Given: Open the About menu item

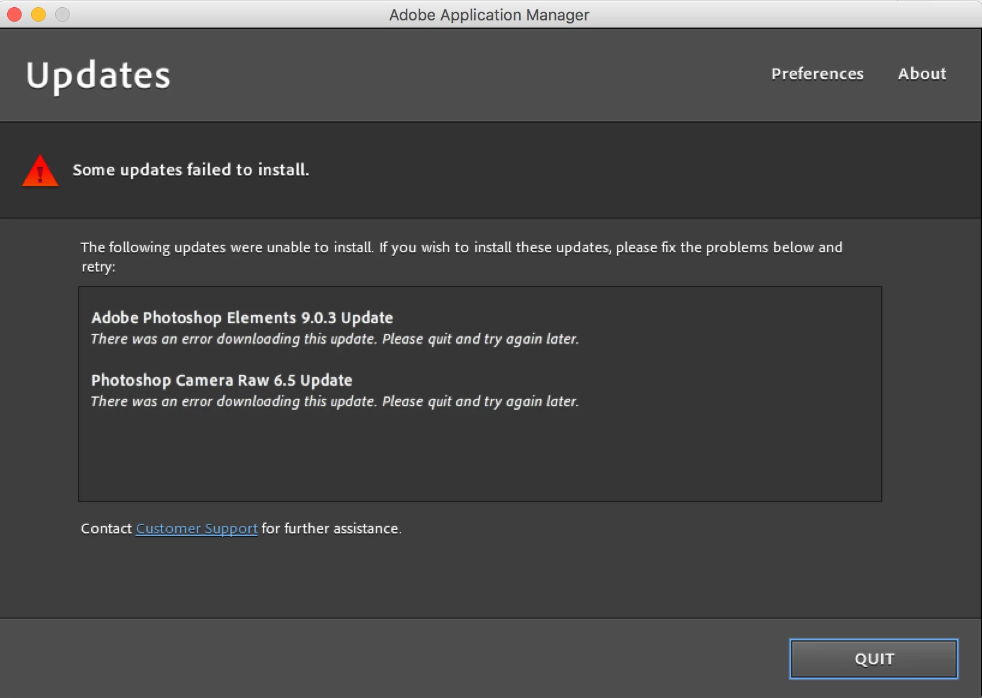Looking at the screenshot, I should [922, 74].
